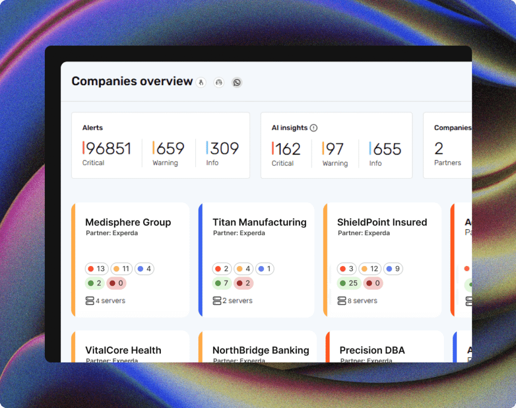Viewport: 516px width, 408px height.
Task: Open the headset support icon
Action: 219,82
